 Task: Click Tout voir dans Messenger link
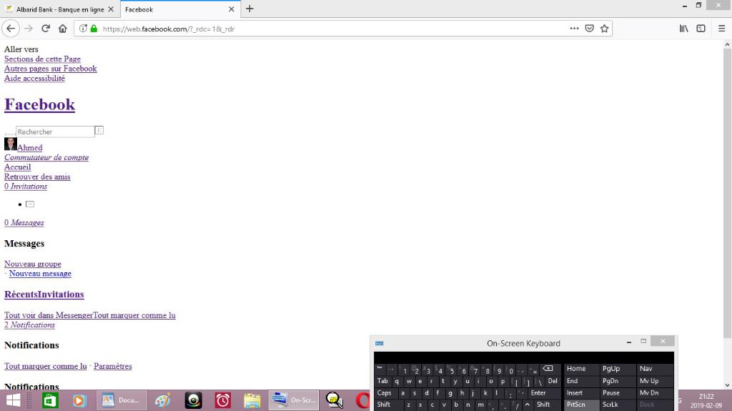[x=49, y=315]
